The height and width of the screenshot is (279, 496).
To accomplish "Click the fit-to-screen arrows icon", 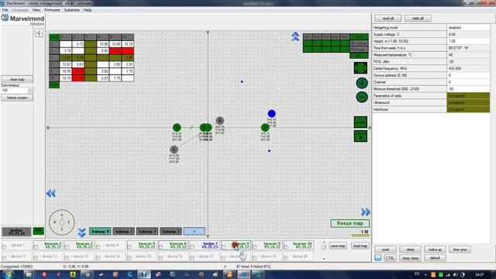I will pos(360,68).
